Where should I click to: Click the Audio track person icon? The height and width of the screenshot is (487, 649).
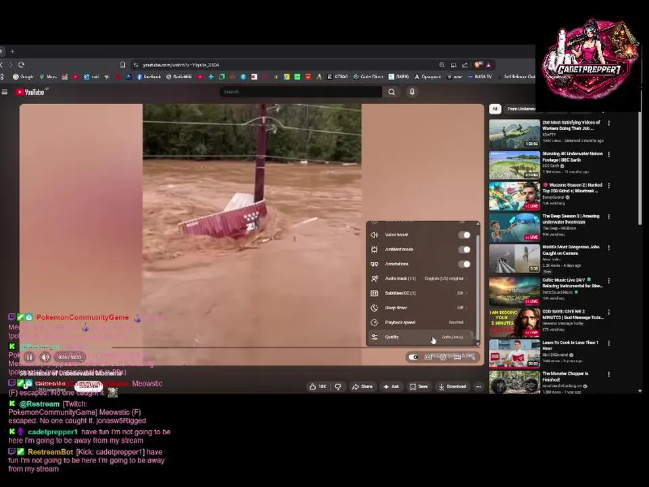[x=374, y=279]
